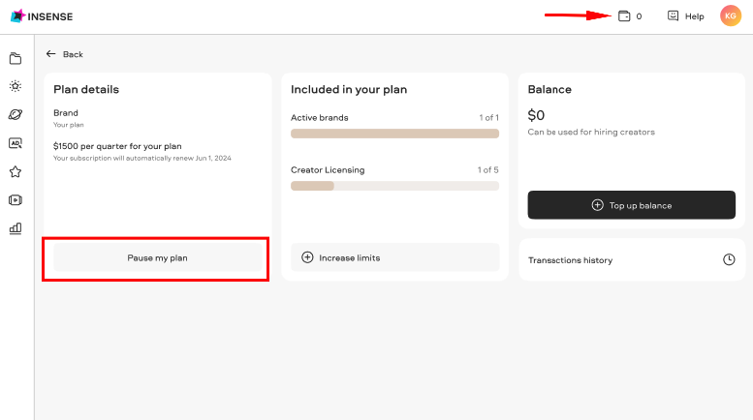
Task: Click the Help label in header
Action: 695,16
